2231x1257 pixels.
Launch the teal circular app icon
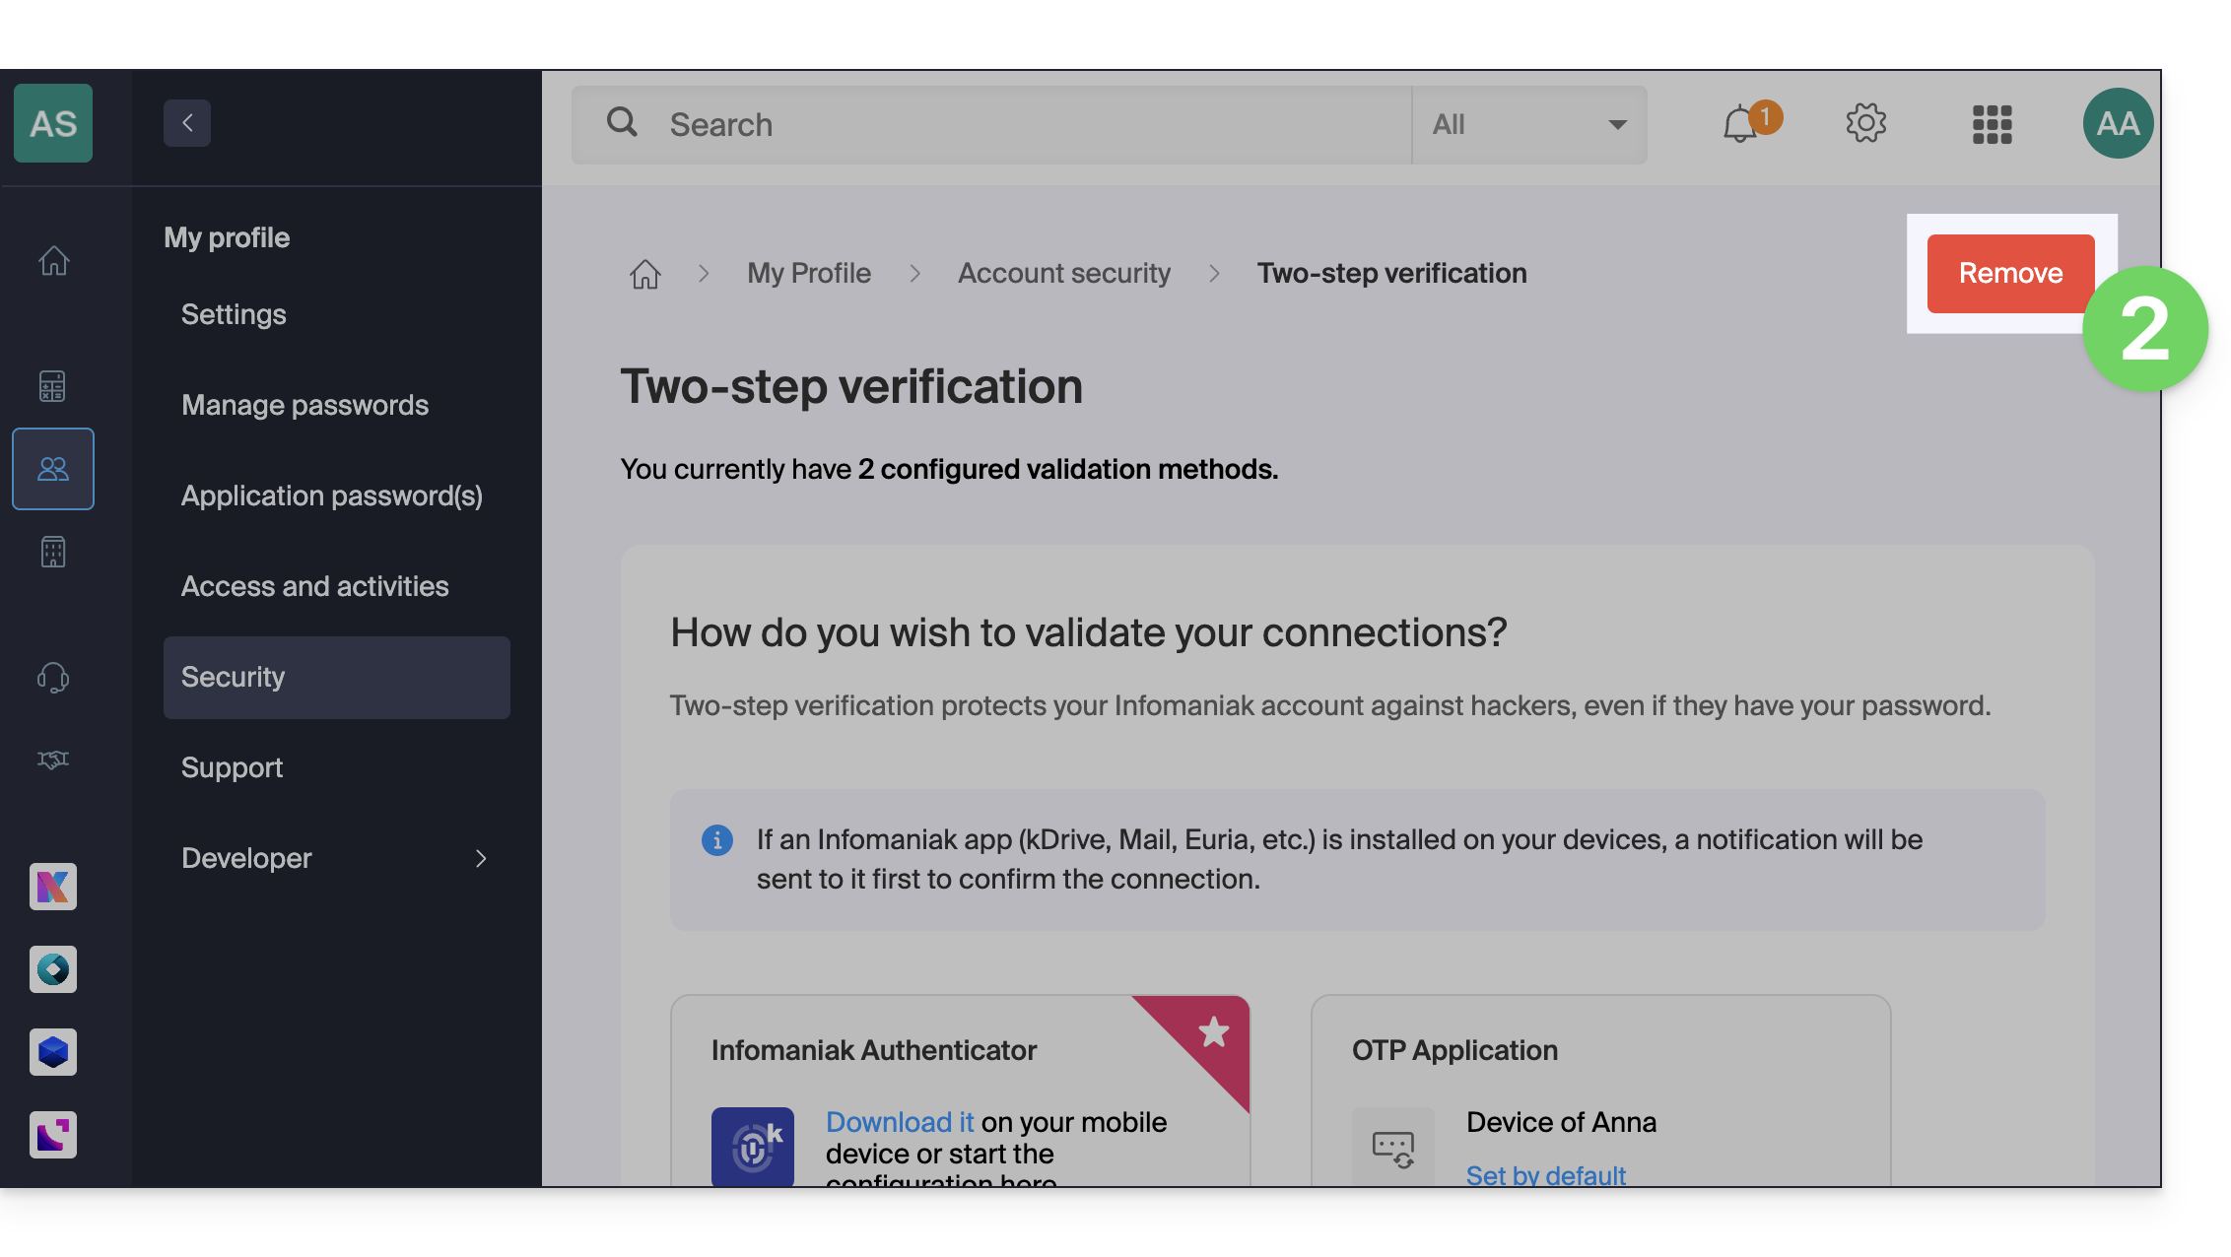click(53, 969)
